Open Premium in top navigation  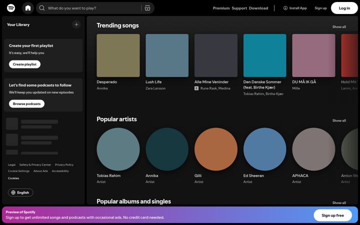(x=221, y=8)
